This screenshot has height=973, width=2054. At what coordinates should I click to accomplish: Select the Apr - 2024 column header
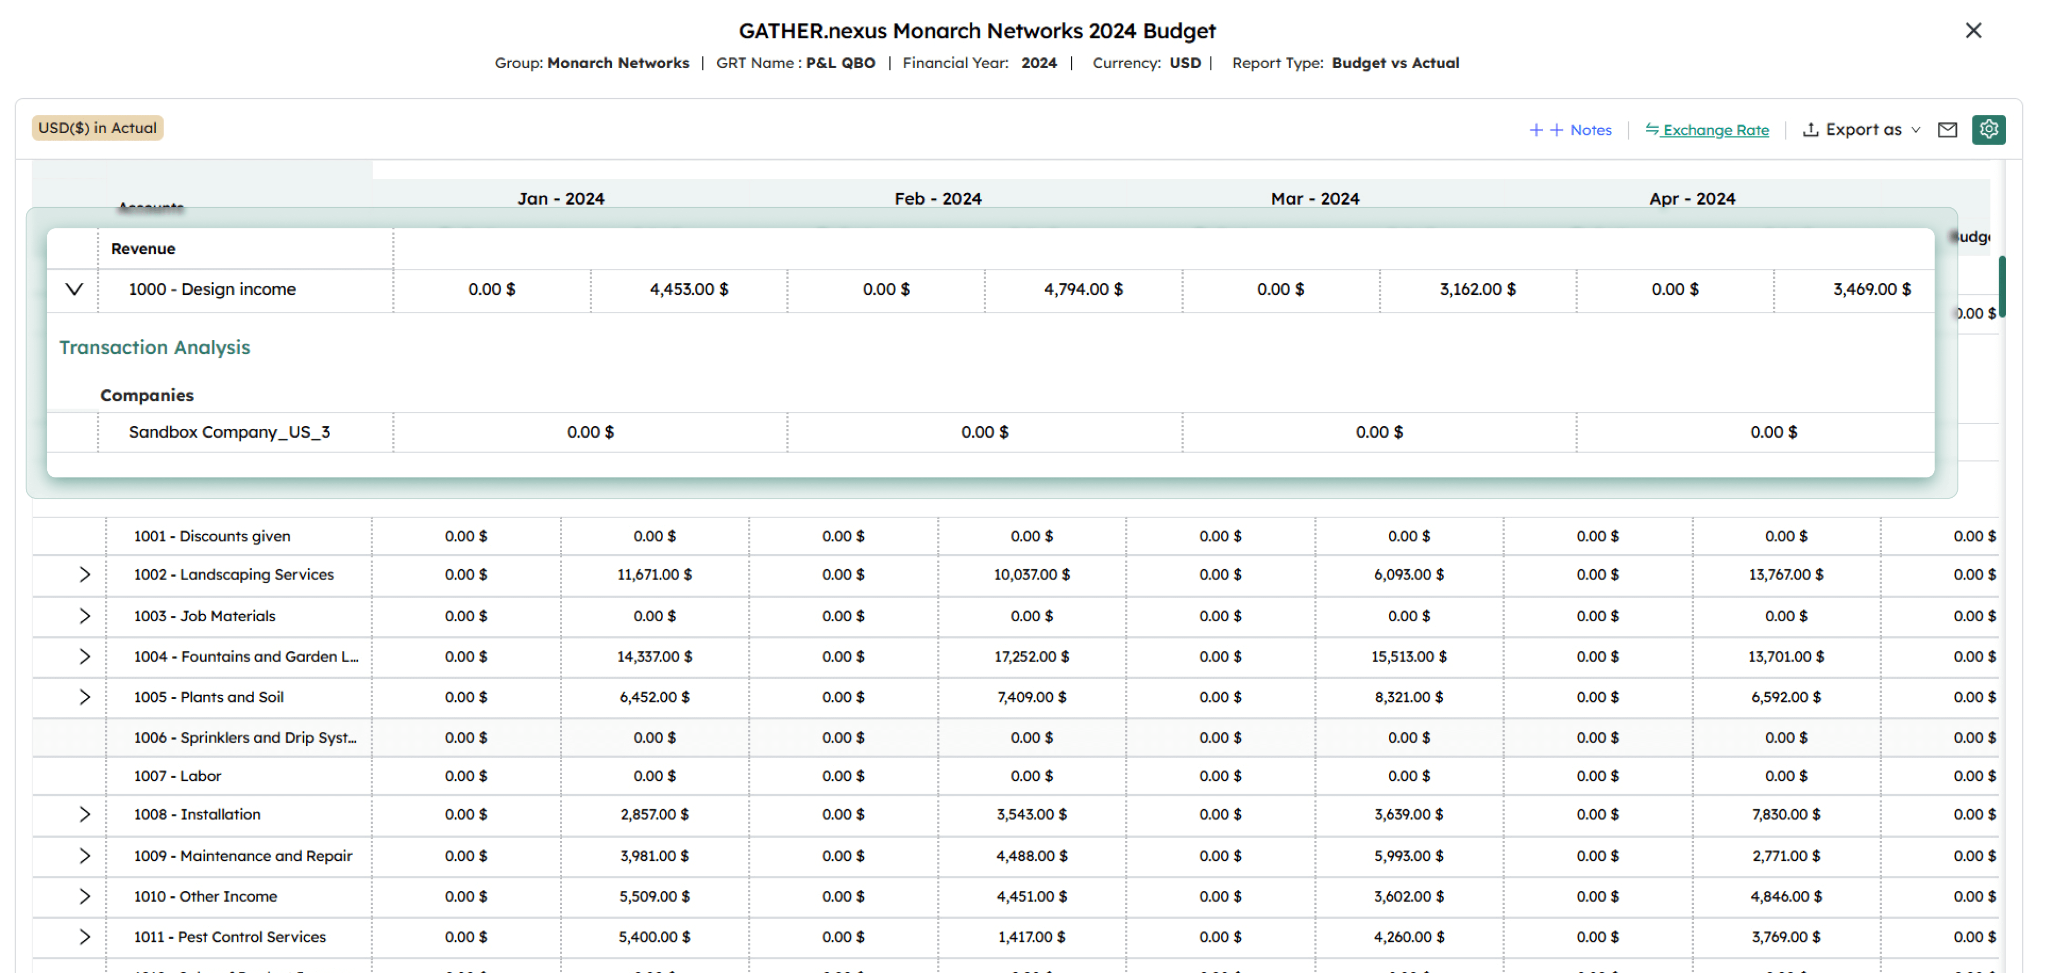pyautogui.click(x=1692, y=198)
